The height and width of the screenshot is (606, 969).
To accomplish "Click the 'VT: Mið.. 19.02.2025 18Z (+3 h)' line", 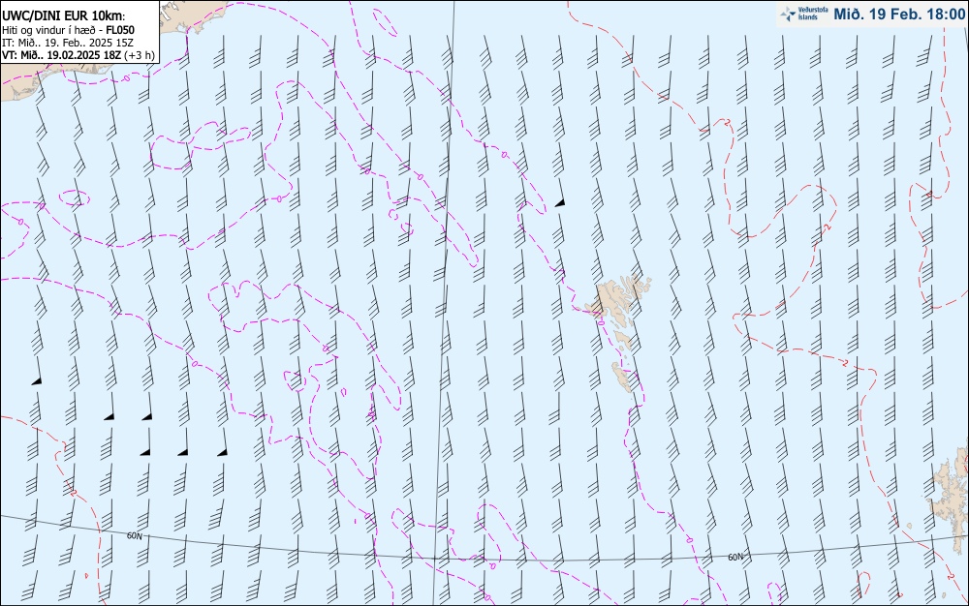I will [x=78, y=55].
